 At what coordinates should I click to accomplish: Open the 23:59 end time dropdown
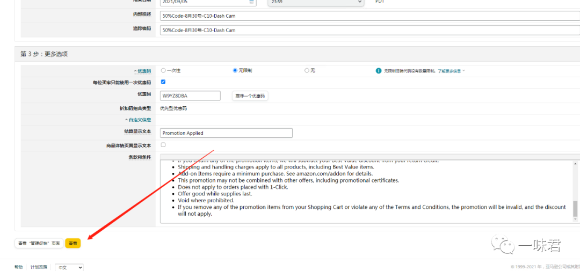pyautogui.click(x=316, y=2)
